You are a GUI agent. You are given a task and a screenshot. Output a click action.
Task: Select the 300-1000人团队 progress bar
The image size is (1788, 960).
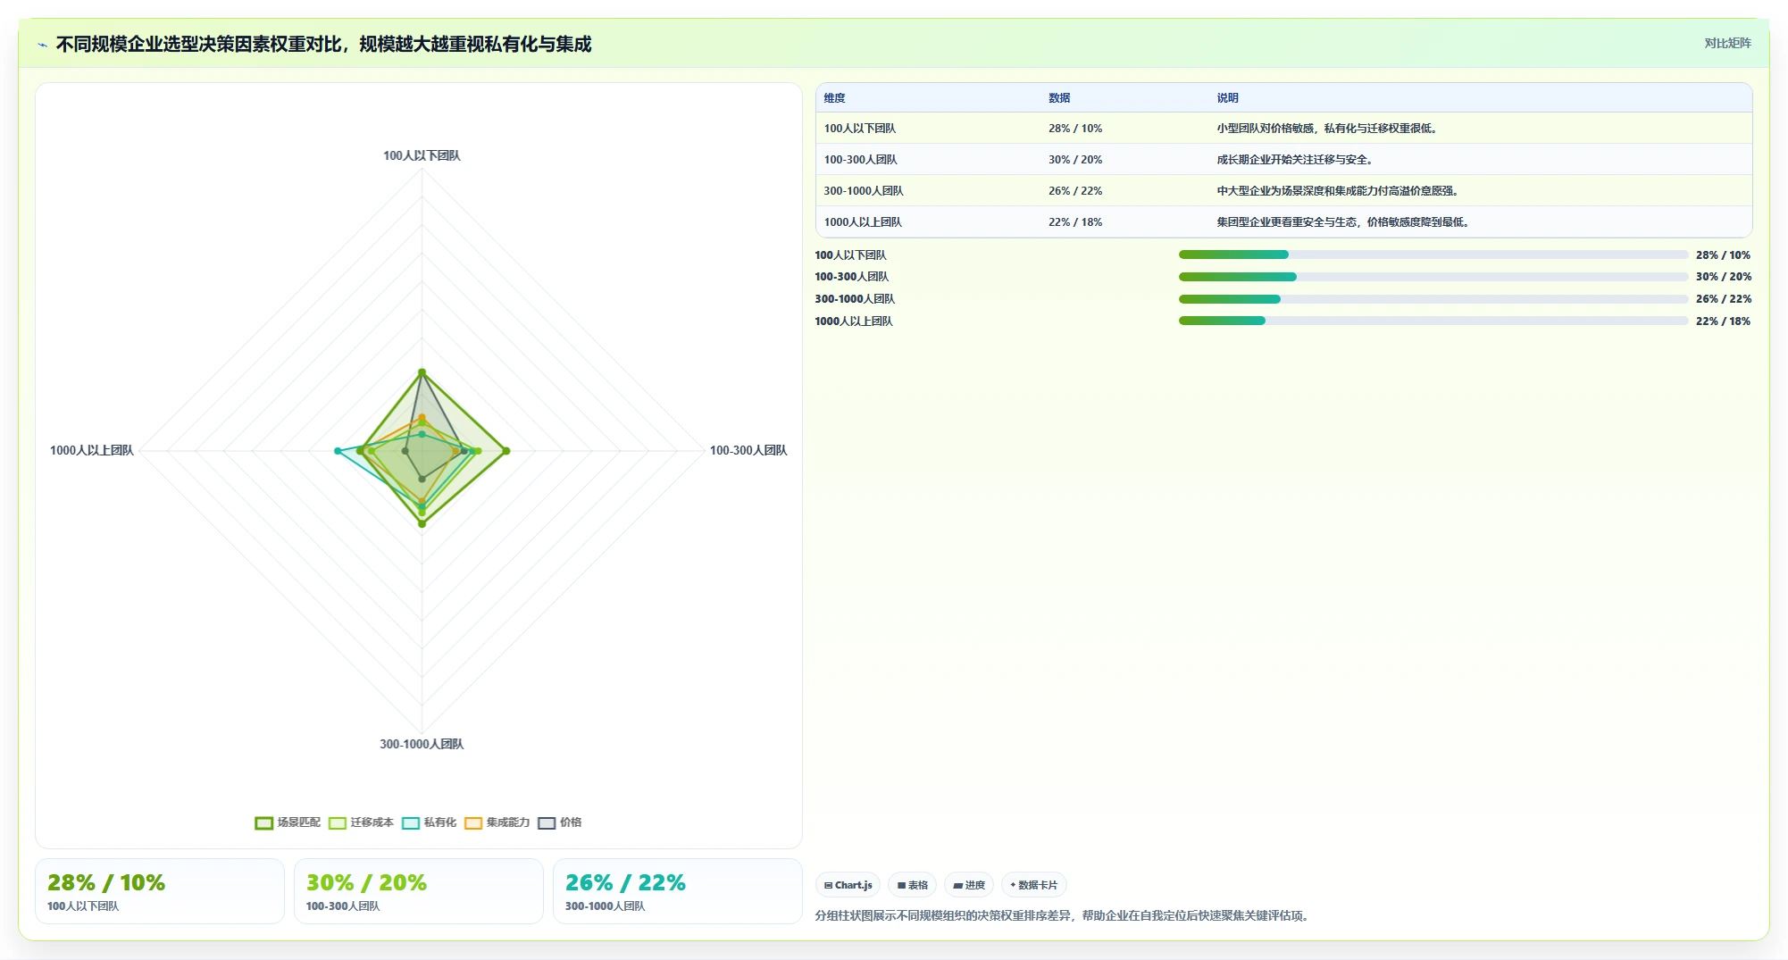click(x=1433, y=299)
